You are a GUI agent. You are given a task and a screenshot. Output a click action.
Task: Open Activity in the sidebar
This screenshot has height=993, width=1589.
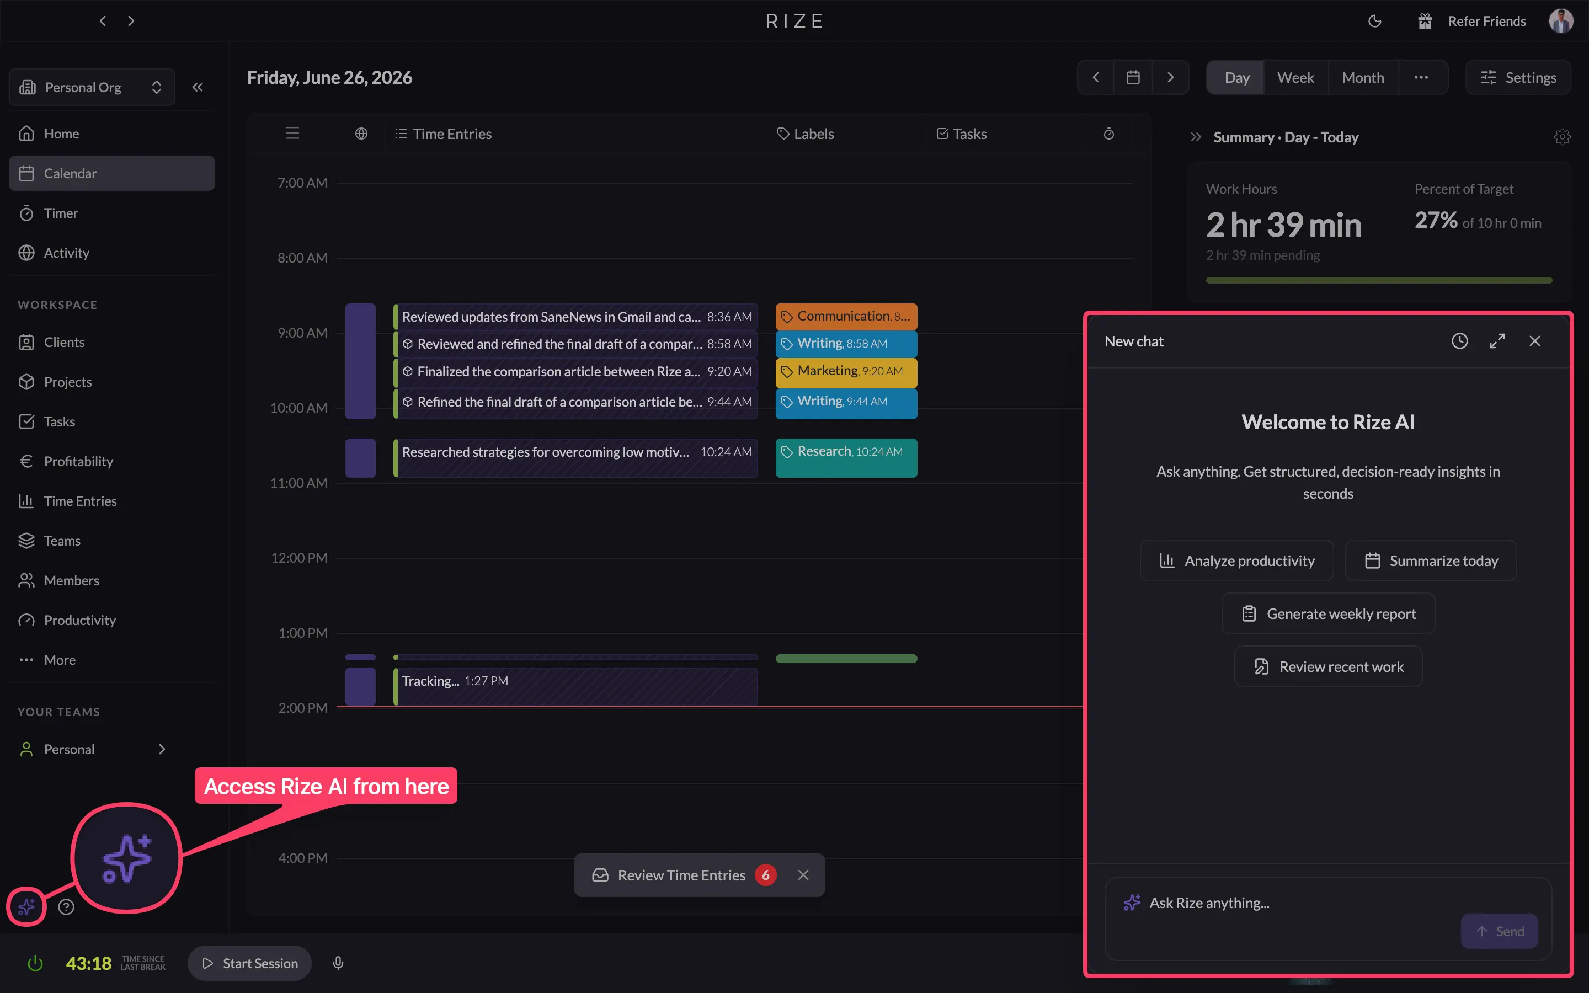[x=111, y=253]
